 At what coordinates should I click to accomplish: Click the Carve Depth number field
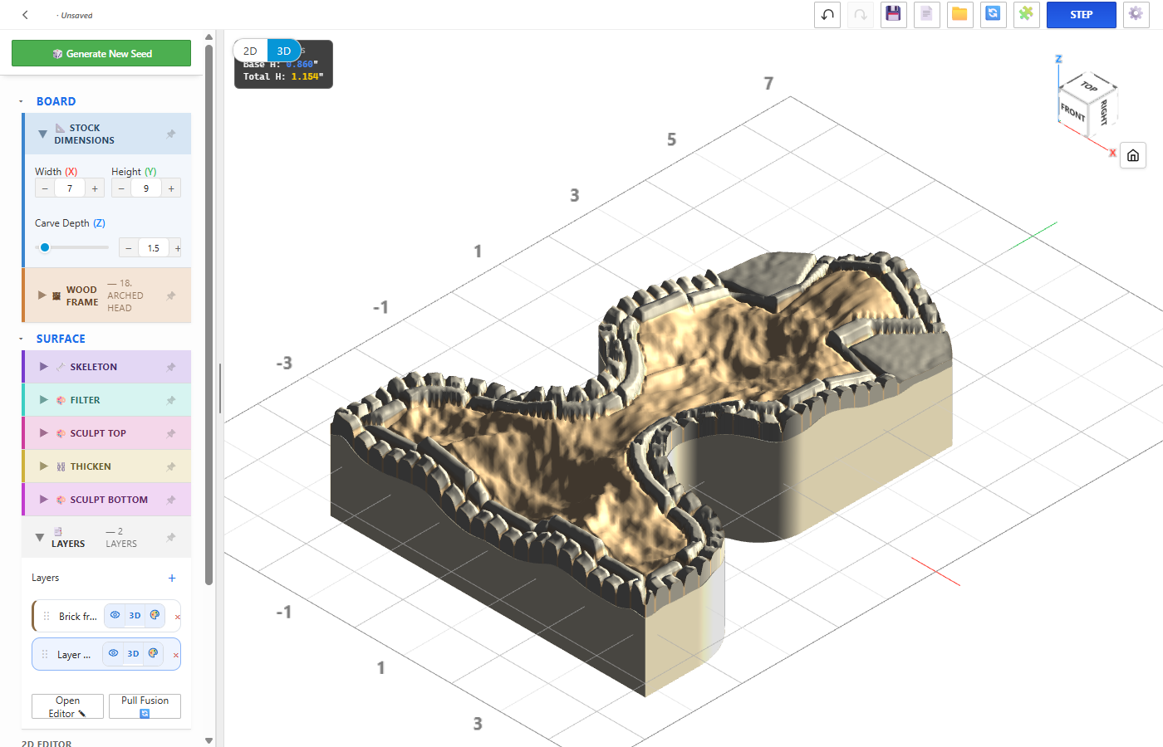click(154, 247)
